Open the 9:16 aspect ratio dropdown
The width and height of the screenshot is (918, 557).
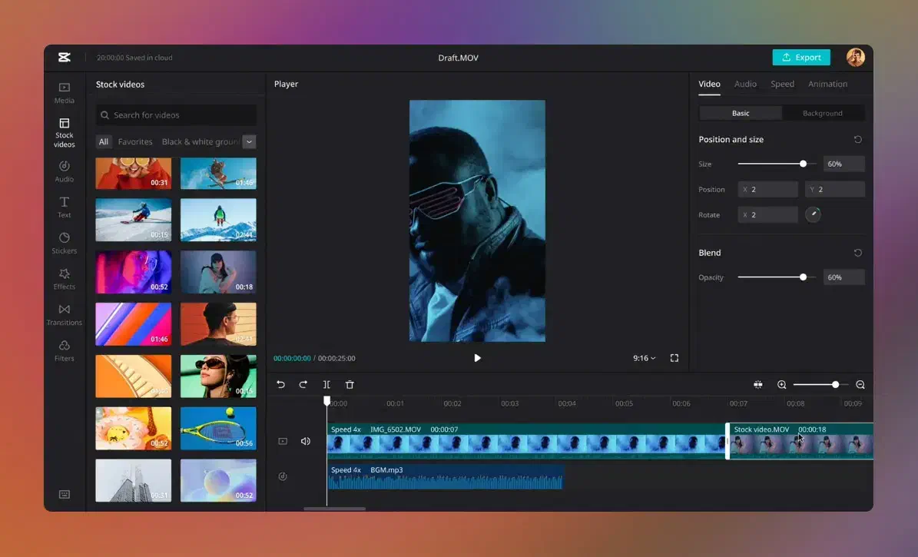point(644,358)
